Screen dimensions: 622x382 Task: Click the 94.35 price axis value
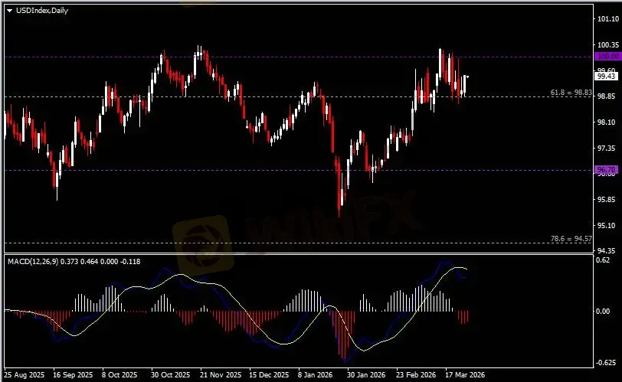pyautogui.click(x=607, y=250)
